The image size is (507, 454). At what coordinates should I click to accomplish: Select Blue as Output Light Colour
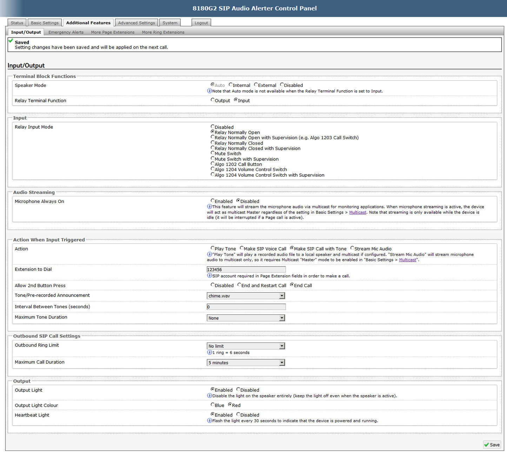[213, 405]
